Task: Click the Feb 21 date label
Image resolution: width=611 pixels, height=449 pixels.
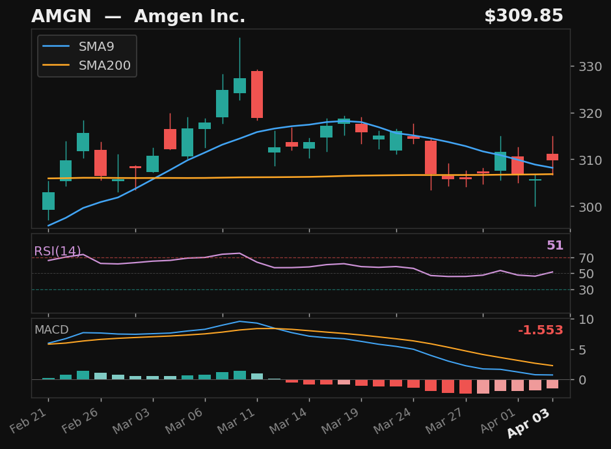Action: (x=29, y=420)
